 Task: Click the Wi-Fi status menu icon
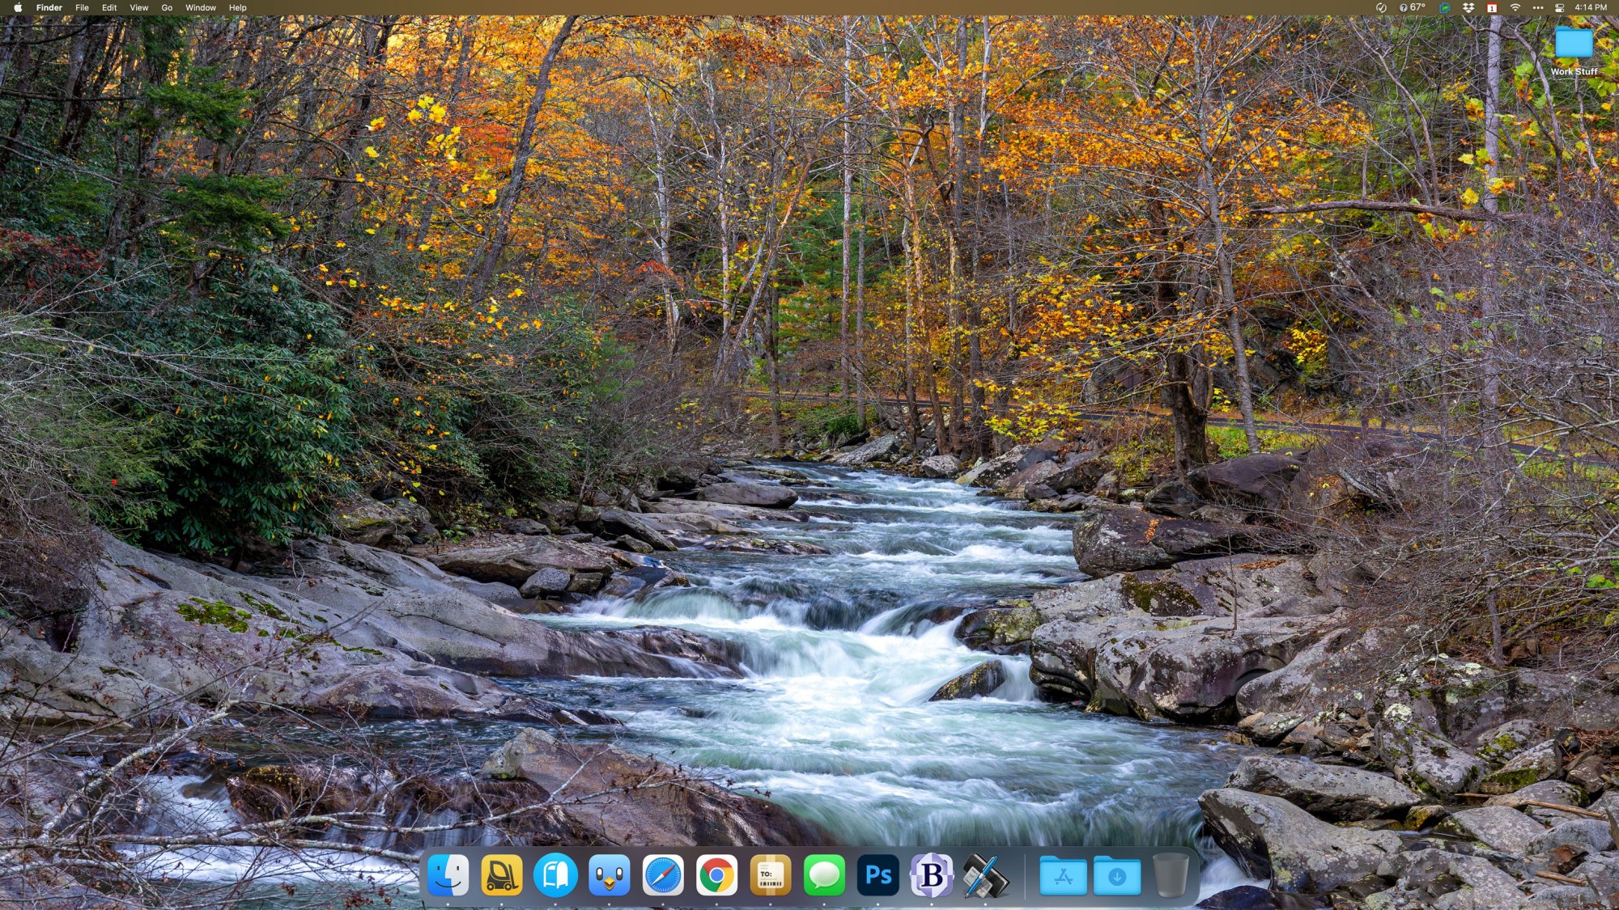click(x=1515, y=8)
